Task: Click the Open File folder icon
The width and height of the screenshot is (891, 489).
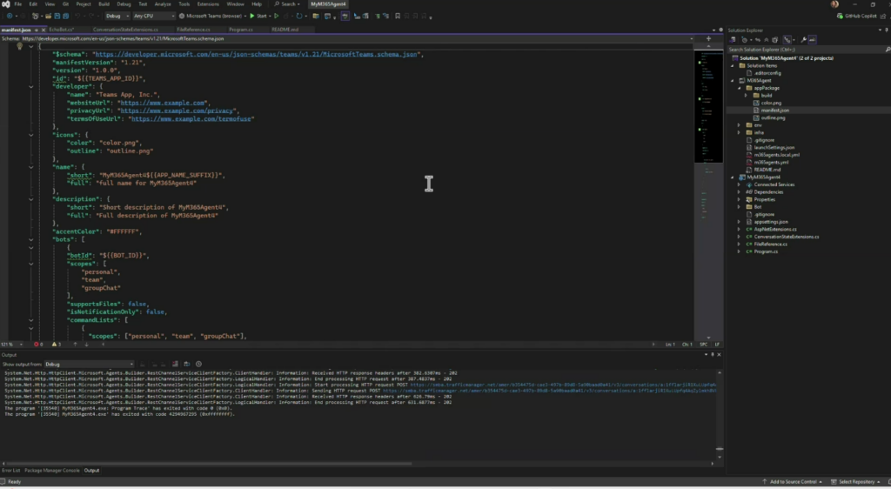Action: click(49, 16)
